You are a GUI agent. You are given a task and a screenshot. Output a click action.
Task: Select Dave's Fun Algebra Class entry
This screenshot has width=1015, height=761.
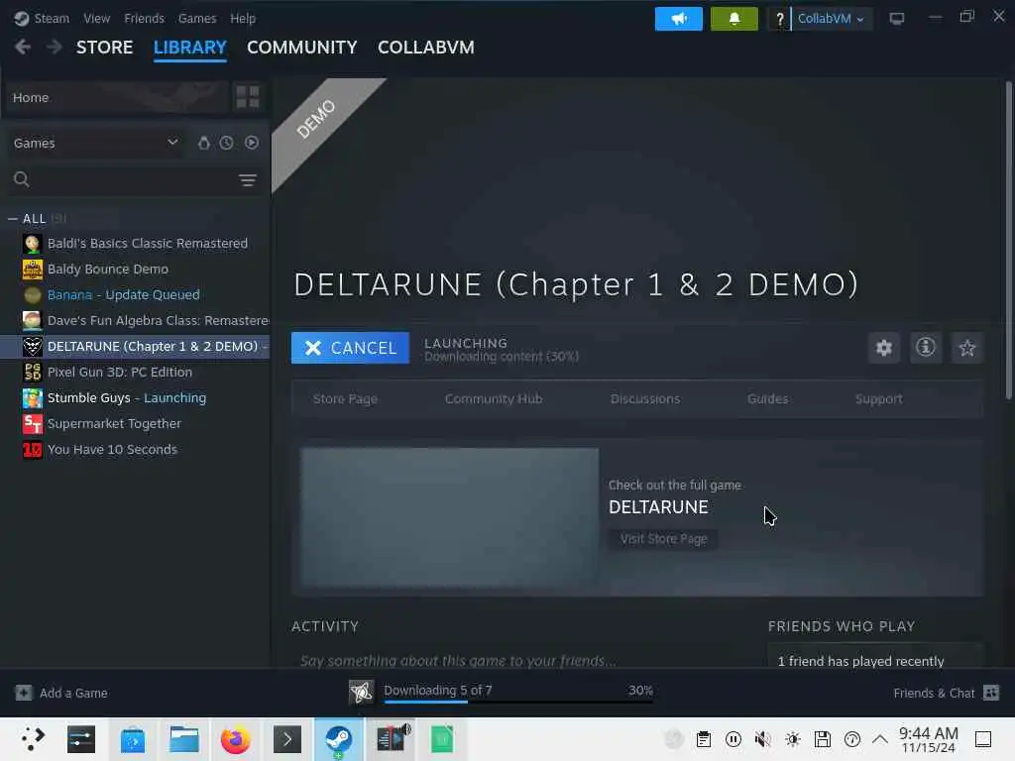(137, 320)
